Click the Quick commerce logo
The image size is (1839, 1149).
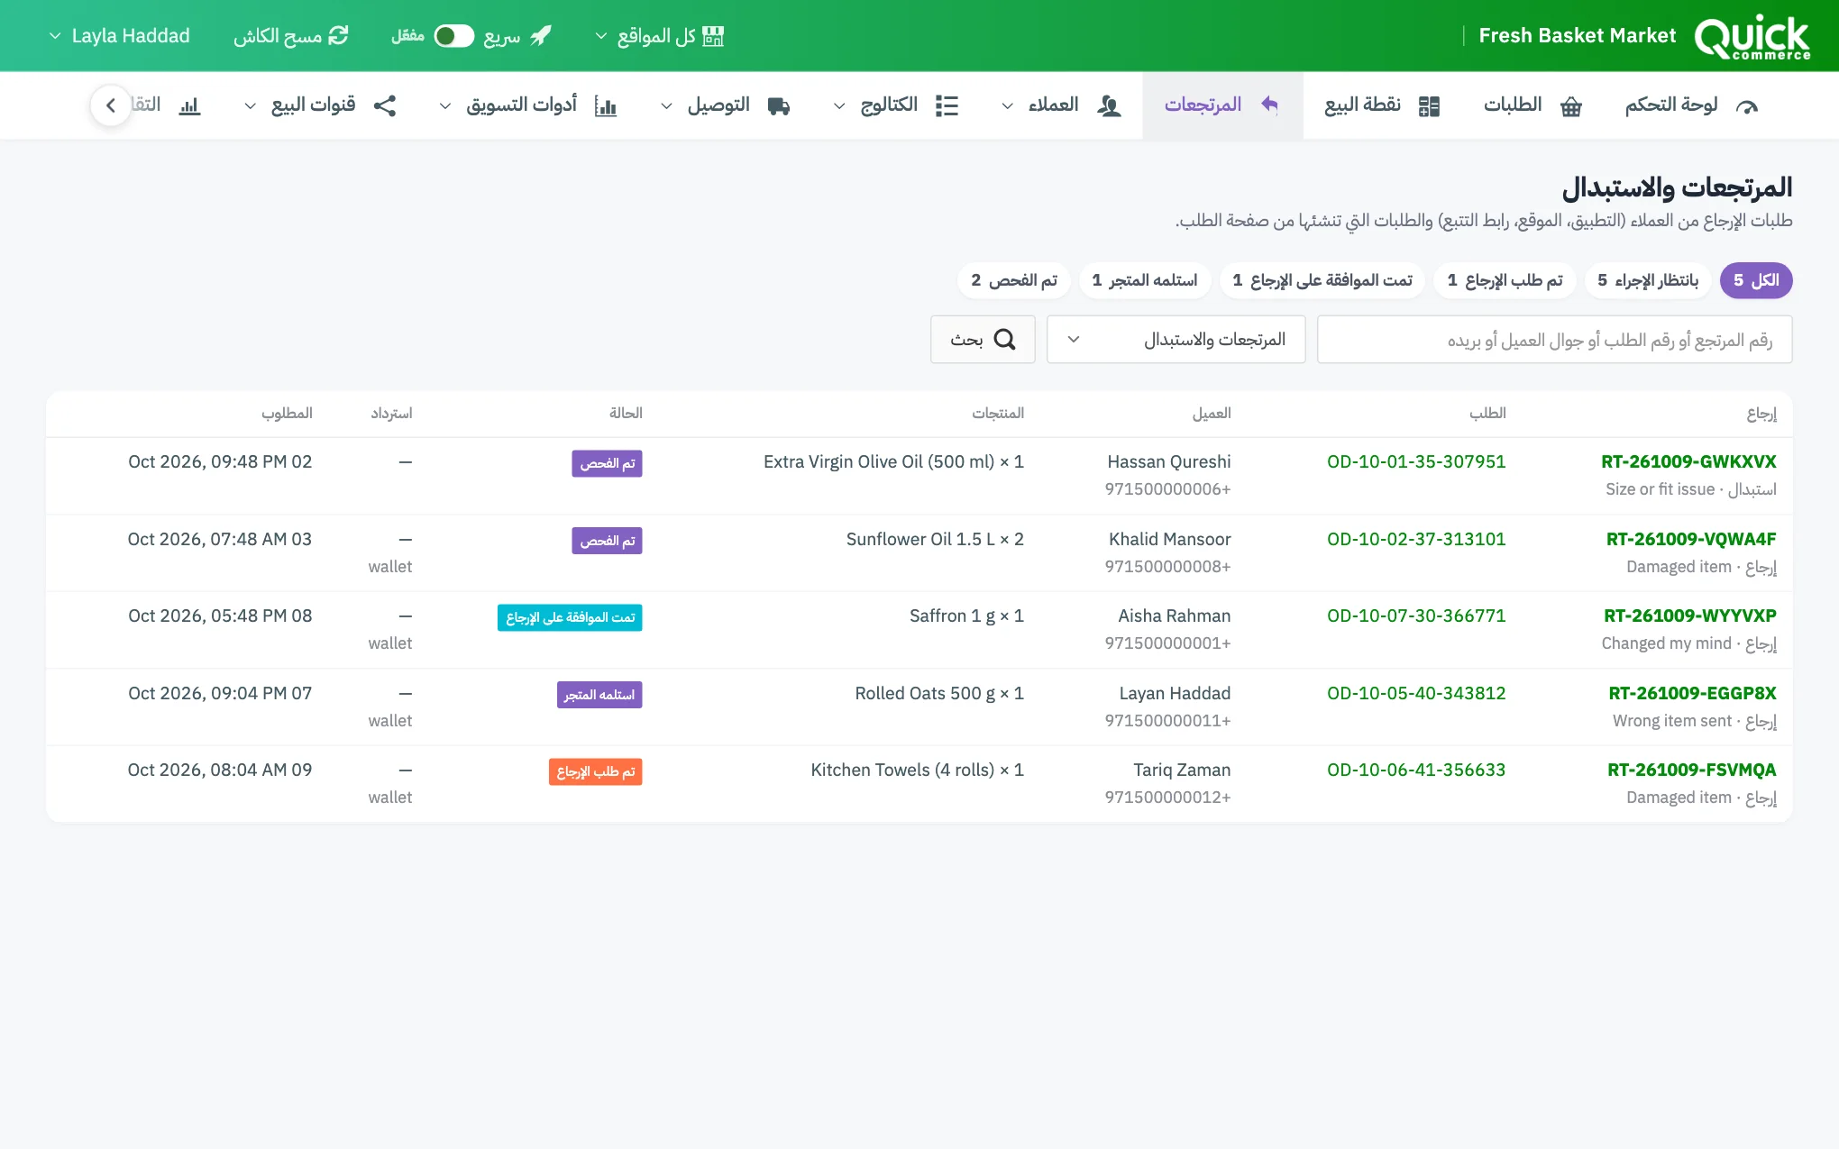[1752, 36]
